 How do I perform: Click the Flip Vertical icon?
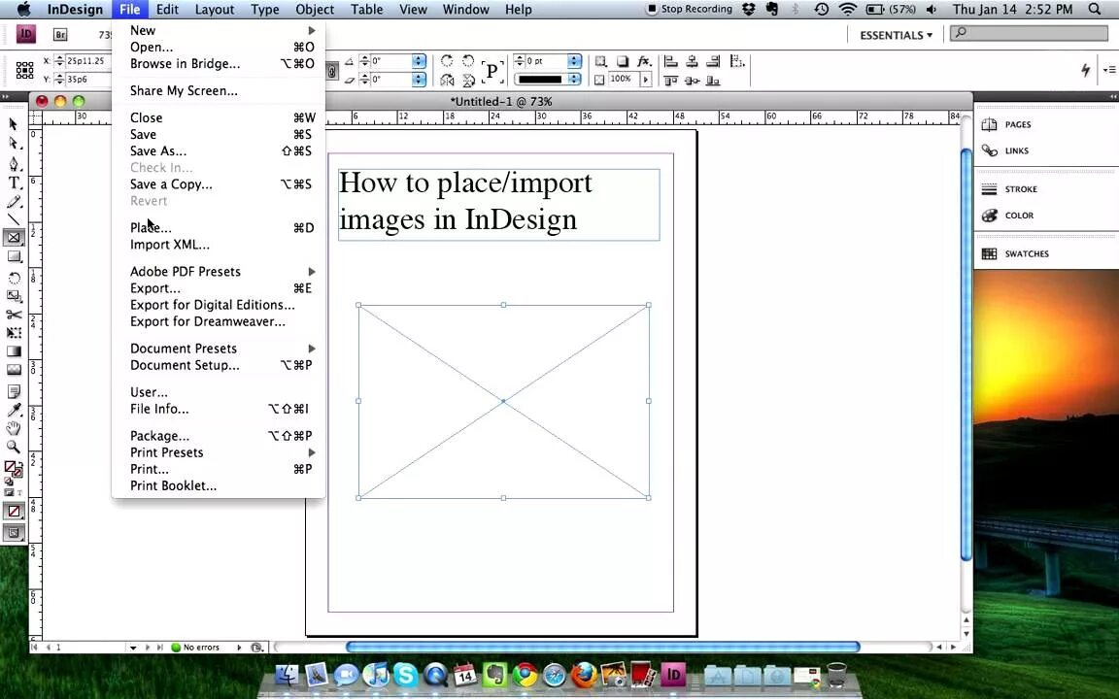pyautogui.click(x=468, y=80)
